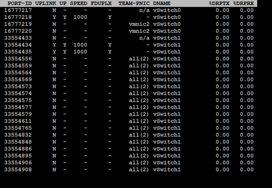
Task: Select the SPEED column header
Action: click(x=78, y=4)
